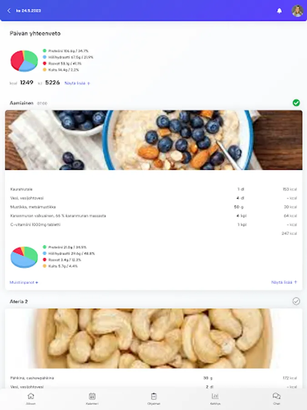The height and width of the screenshot is (410, 307).
Task: Select the Mustikka, metsämustikka row
Action: pyautogui.click(x=154, y=207)
